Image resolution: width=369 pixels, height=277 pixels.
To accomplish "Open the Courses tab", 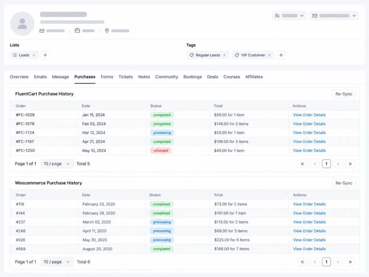I will [232, 77].
